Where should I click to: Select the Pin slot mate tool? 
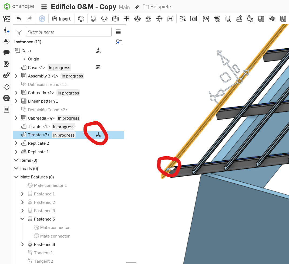coord(148,19)
